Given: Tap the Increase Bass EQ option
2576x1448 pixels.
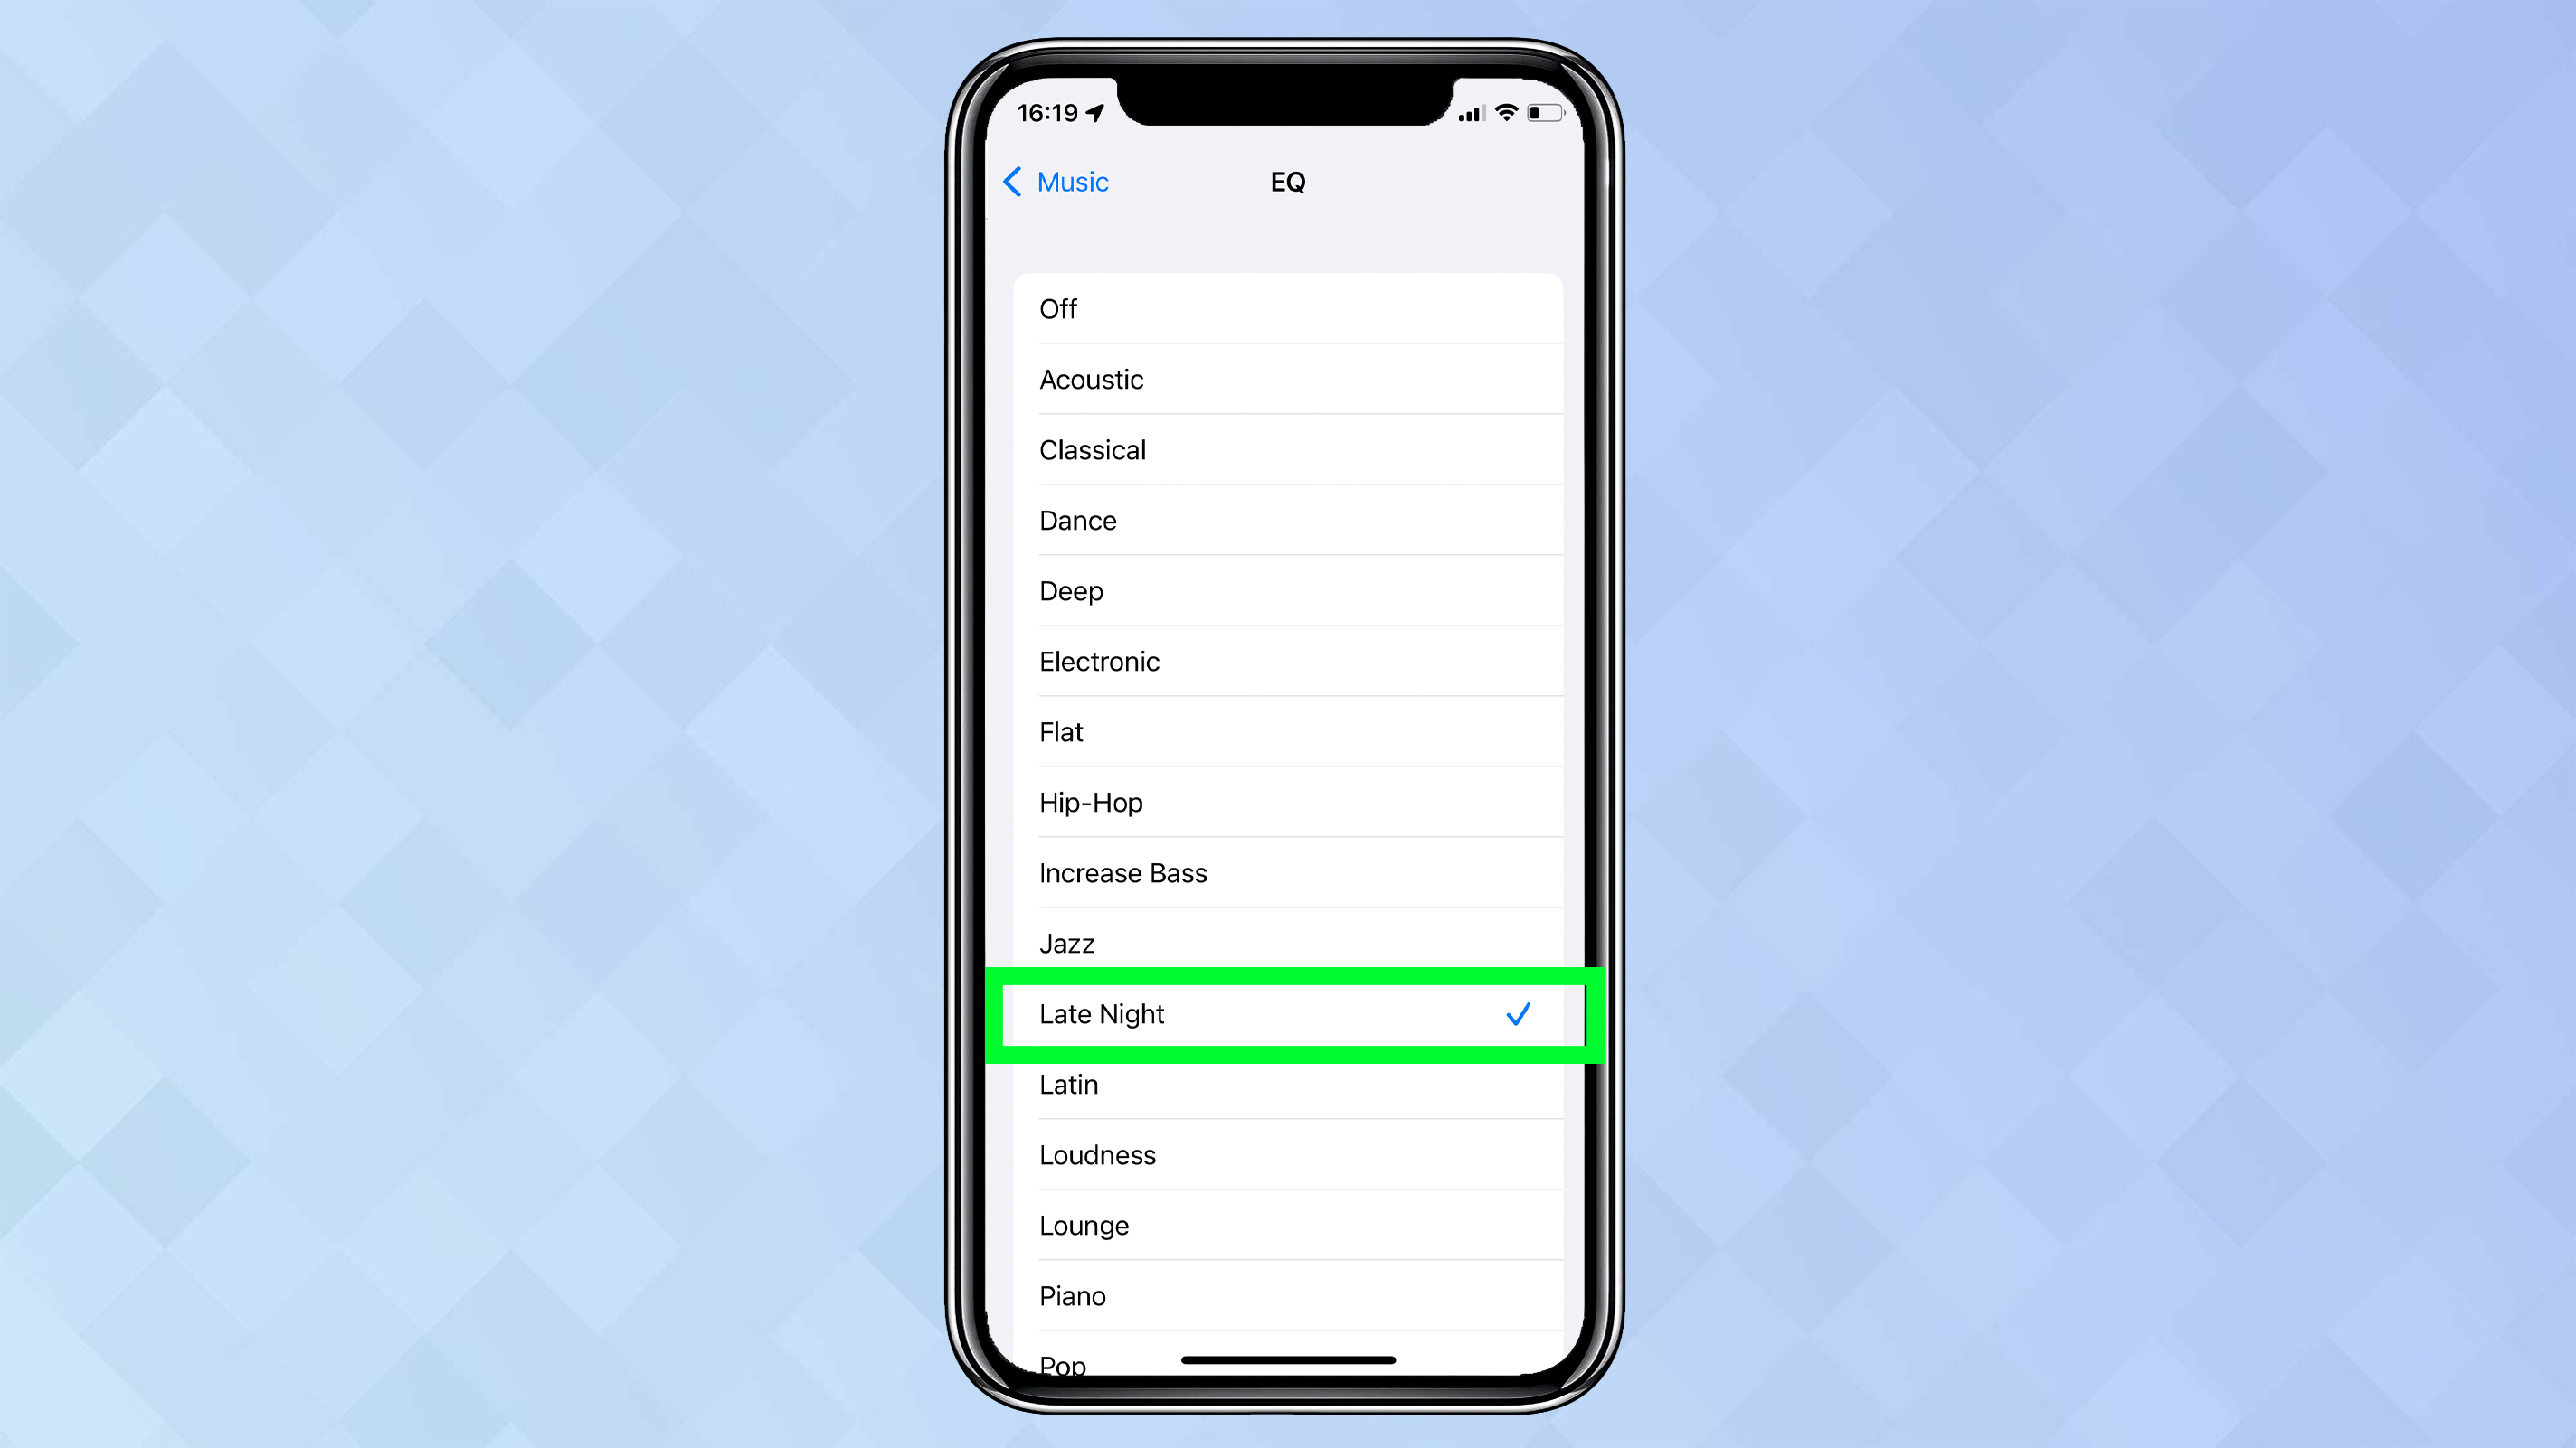Looking at the screenshot, I should point(1288,873).
